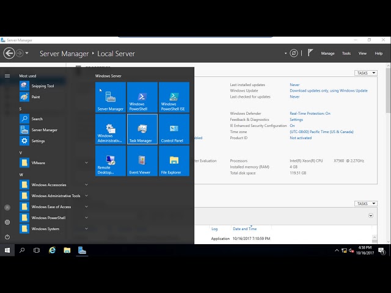
Task: Click the Never link for last checked updates
Action: coord(294,96)
